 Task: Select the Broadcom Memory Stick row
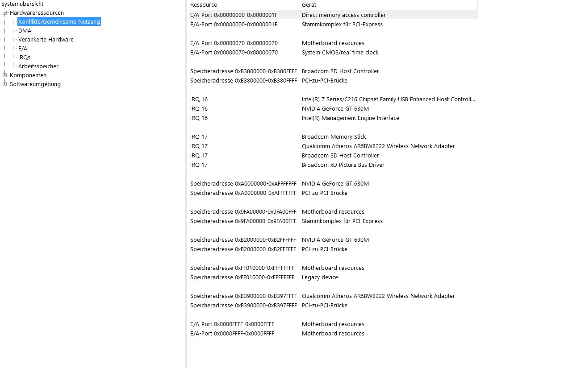(333, 137)
